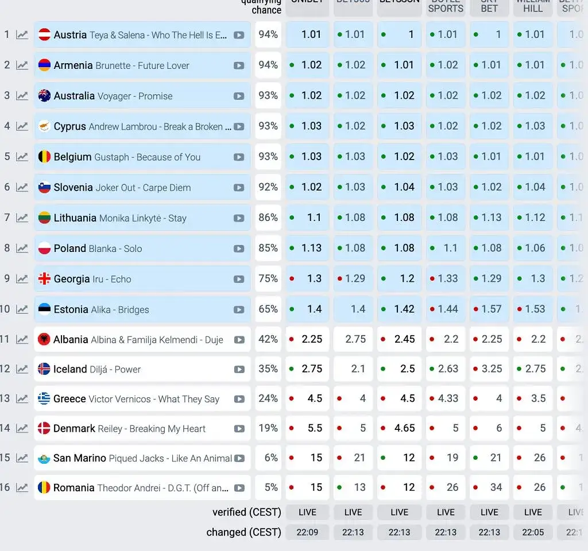Click Greece's William Hill odds 3.5
The width and height of the screenshot is (588, 551).
(x=533, y=398)
